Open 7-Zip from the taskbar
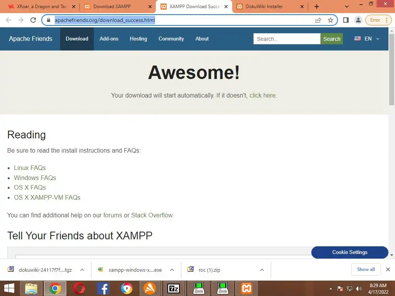 [174, 288]
